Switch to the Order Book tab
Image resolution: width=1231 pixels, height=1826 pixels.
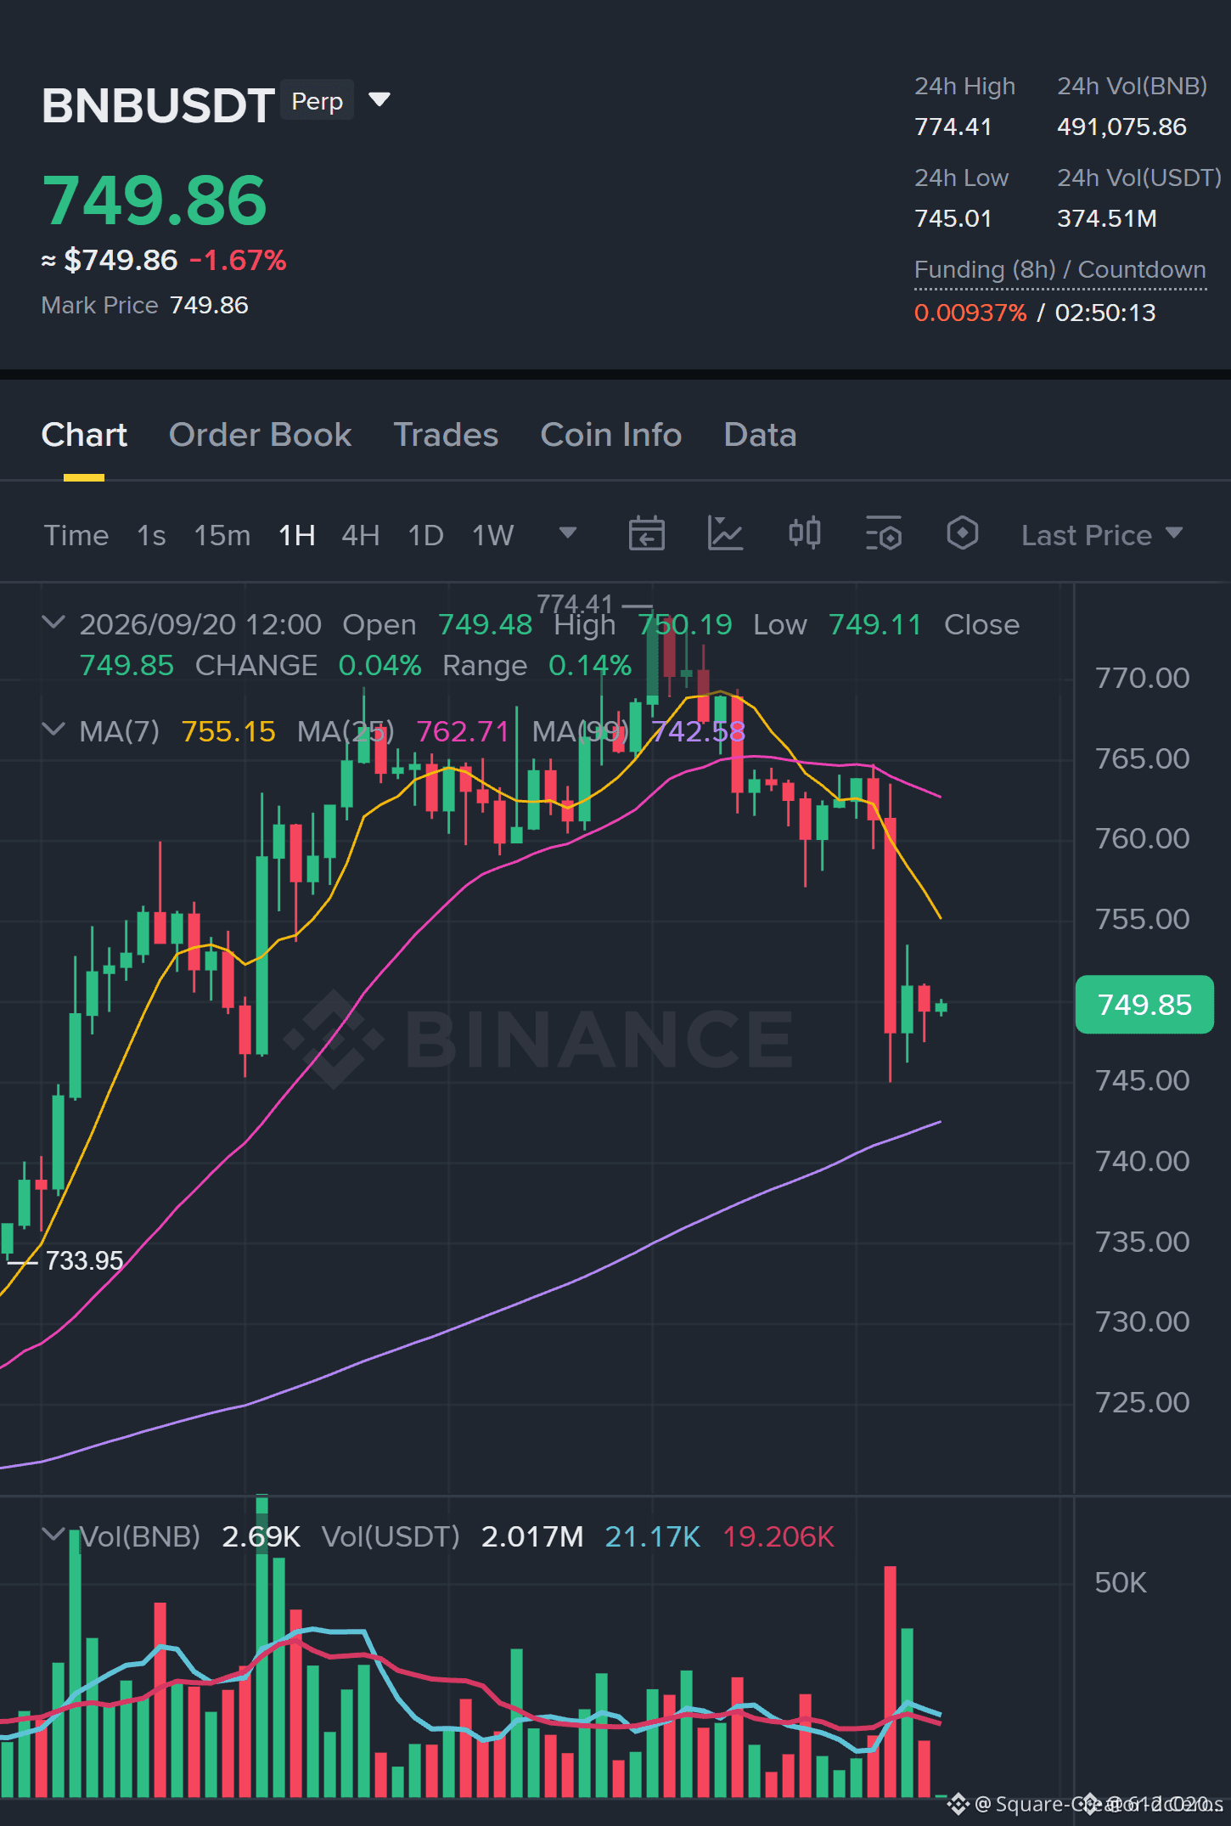click(260, 435)
